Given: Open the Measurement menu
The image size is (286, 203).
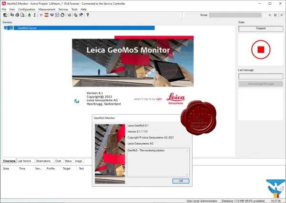Looking at the screenshot, I should coord(47,10).
